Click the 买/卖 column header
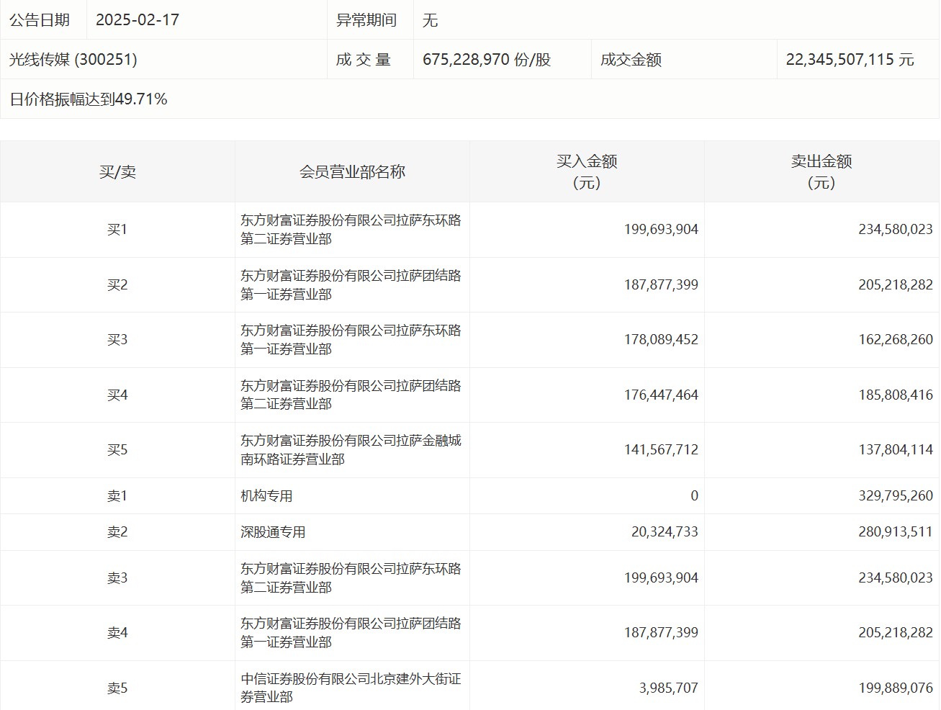Viewport: 941px width, 710px height. point(117,172)
